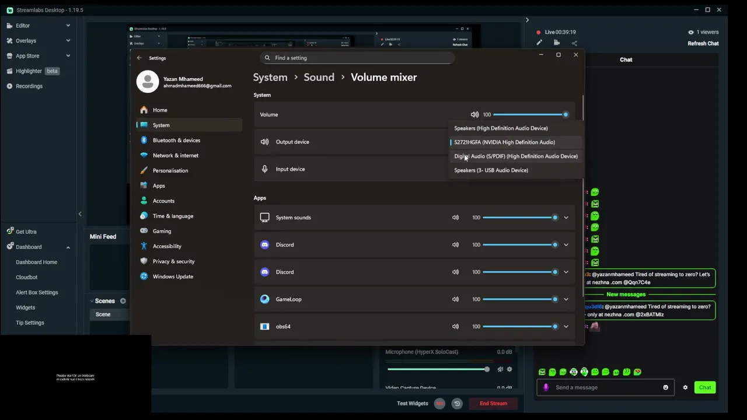Open Dashboard Home in Streamlabs
747x420 pixels.
click(37, 262)
